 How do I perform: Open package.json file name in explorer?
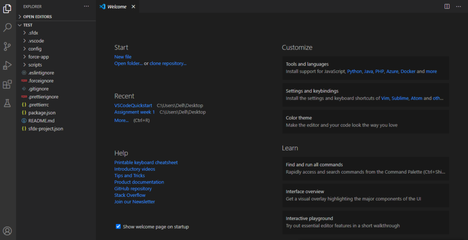(x=42, y=113)
